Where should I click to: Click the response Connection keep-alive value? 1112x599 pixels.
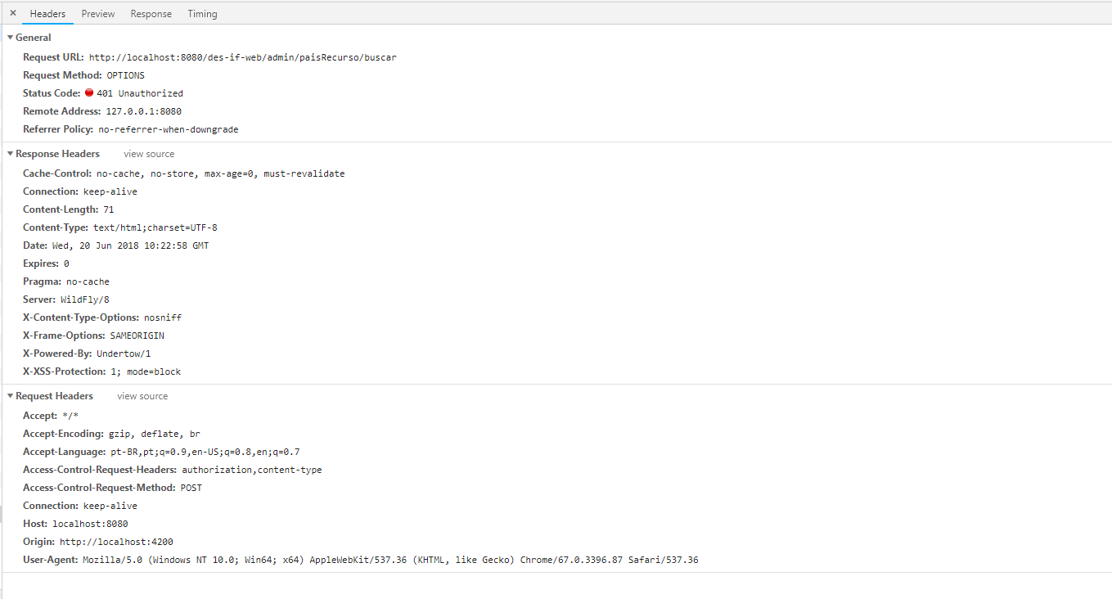pyautogui.click(x=110, y=191)
